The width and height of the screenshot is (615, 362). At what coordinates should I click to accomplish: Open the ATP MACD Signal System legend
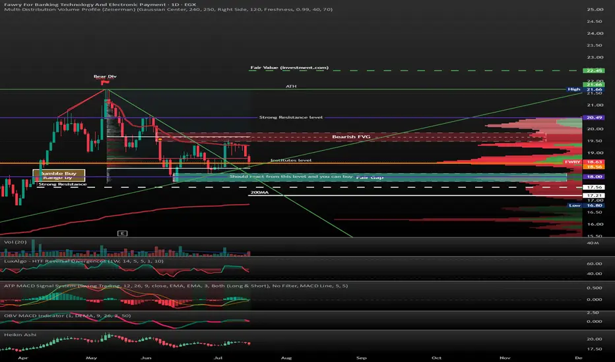[176, 286]
